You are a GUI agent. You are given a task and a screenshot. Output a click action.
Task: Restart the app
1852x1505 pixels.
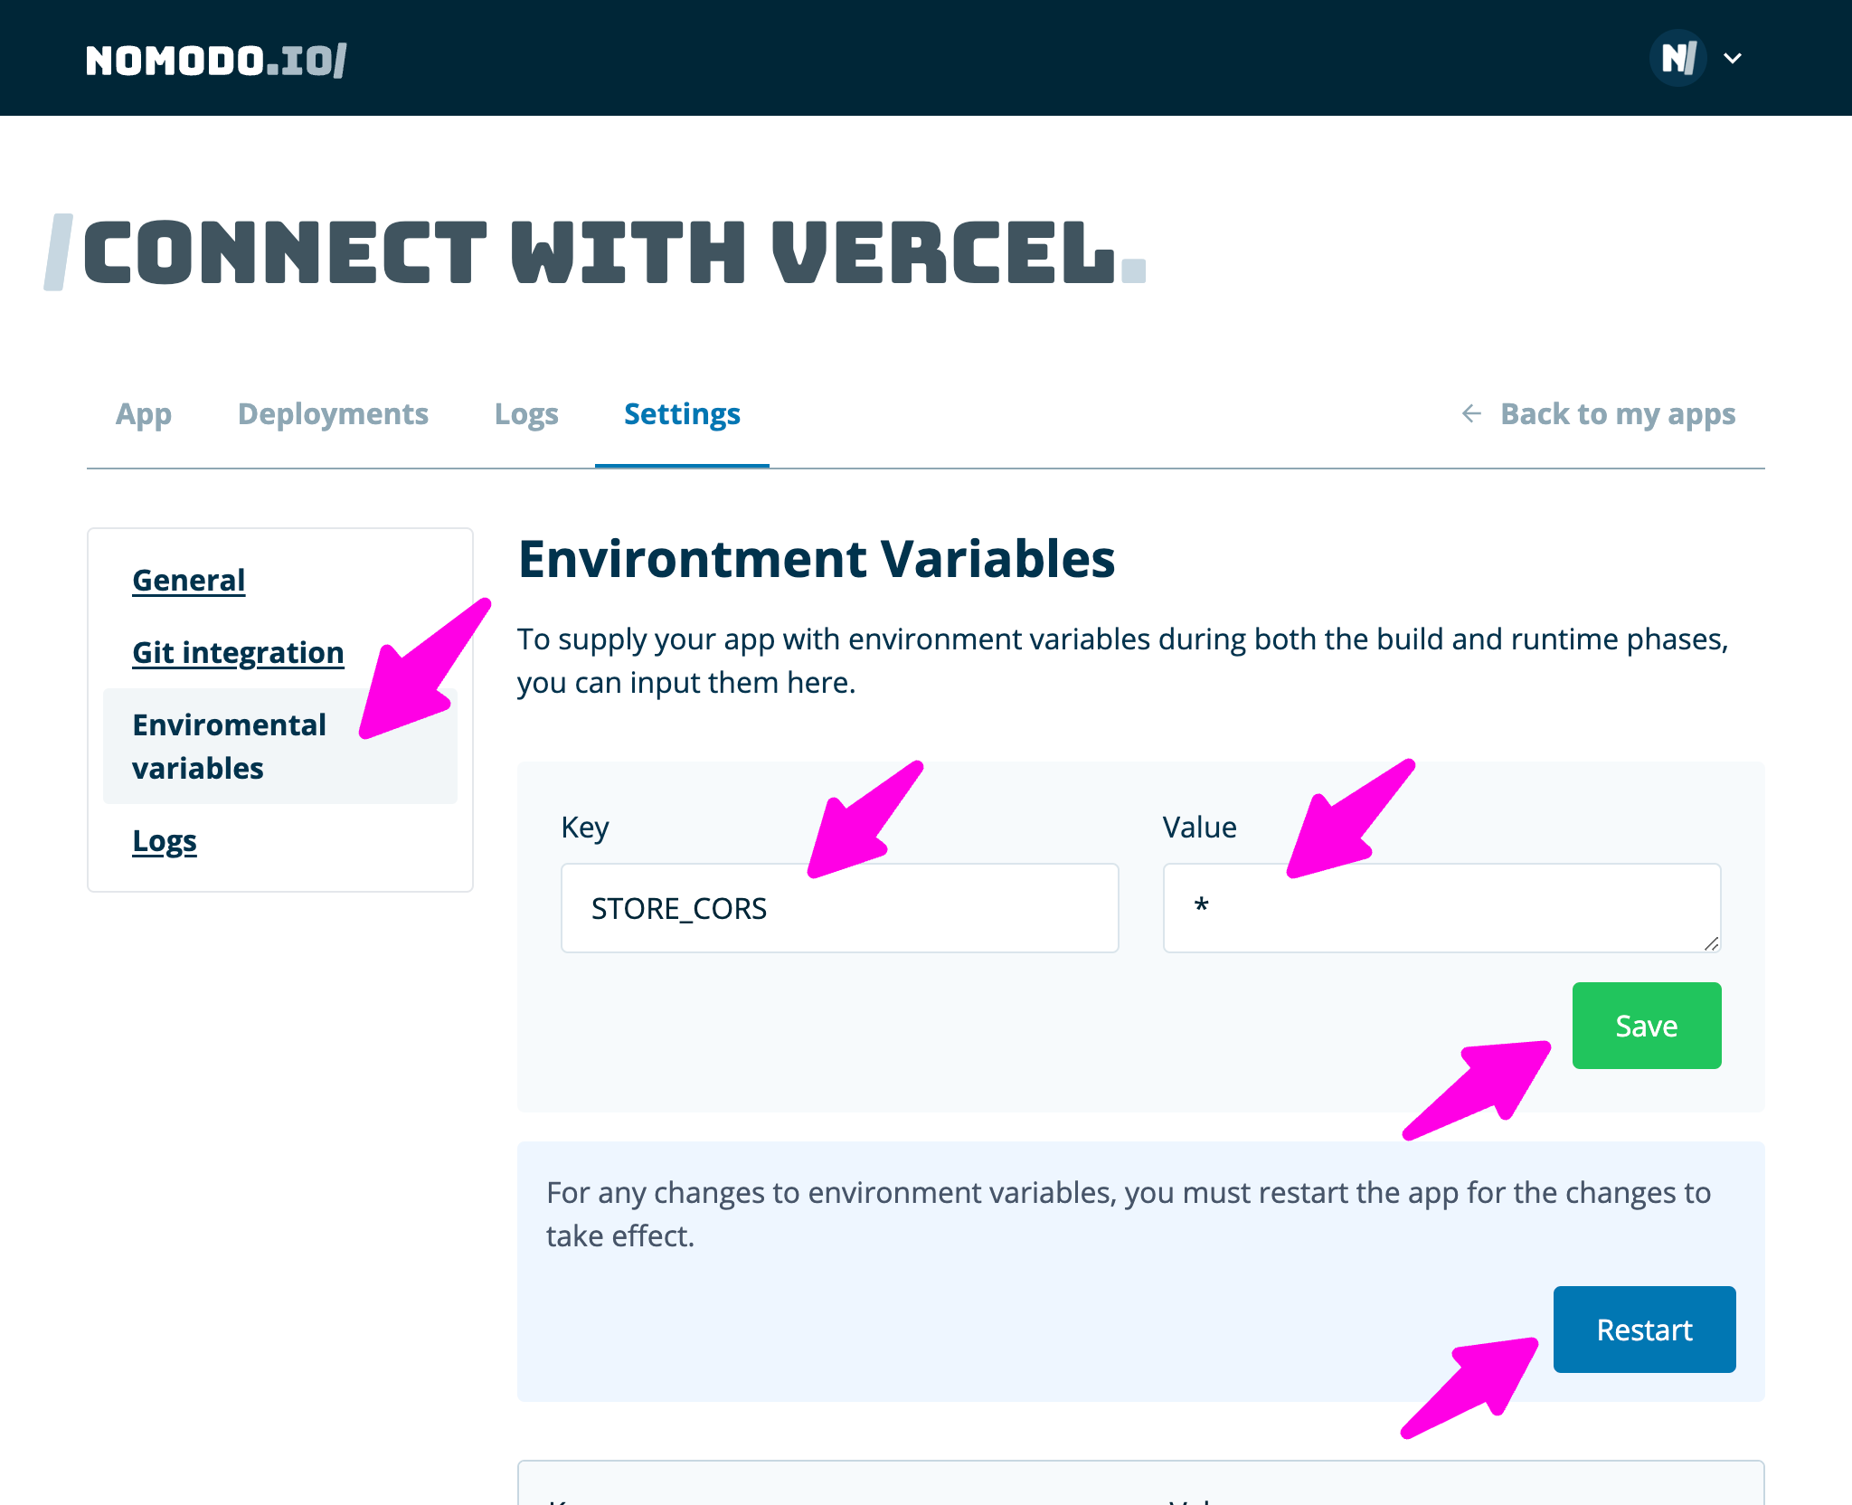pos(1643,1330)
